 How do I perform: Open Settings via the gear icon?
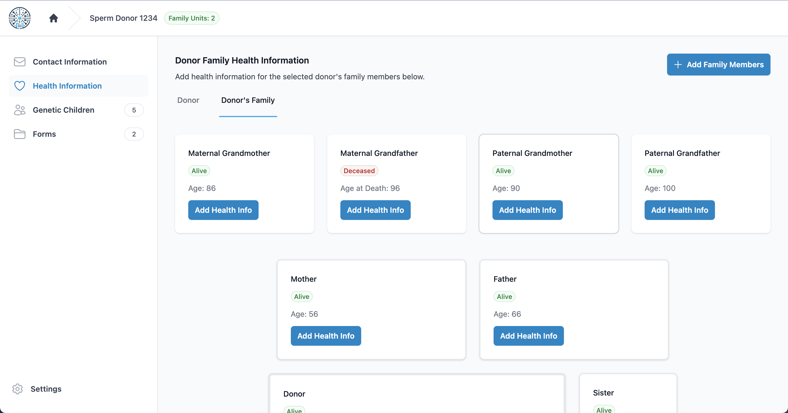(18, 389)
